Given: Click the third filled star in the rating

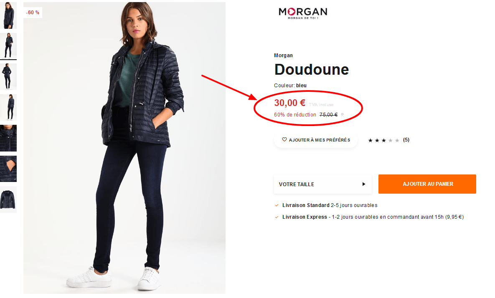Looking at the screenshot, I should click(x=383, y=140).
